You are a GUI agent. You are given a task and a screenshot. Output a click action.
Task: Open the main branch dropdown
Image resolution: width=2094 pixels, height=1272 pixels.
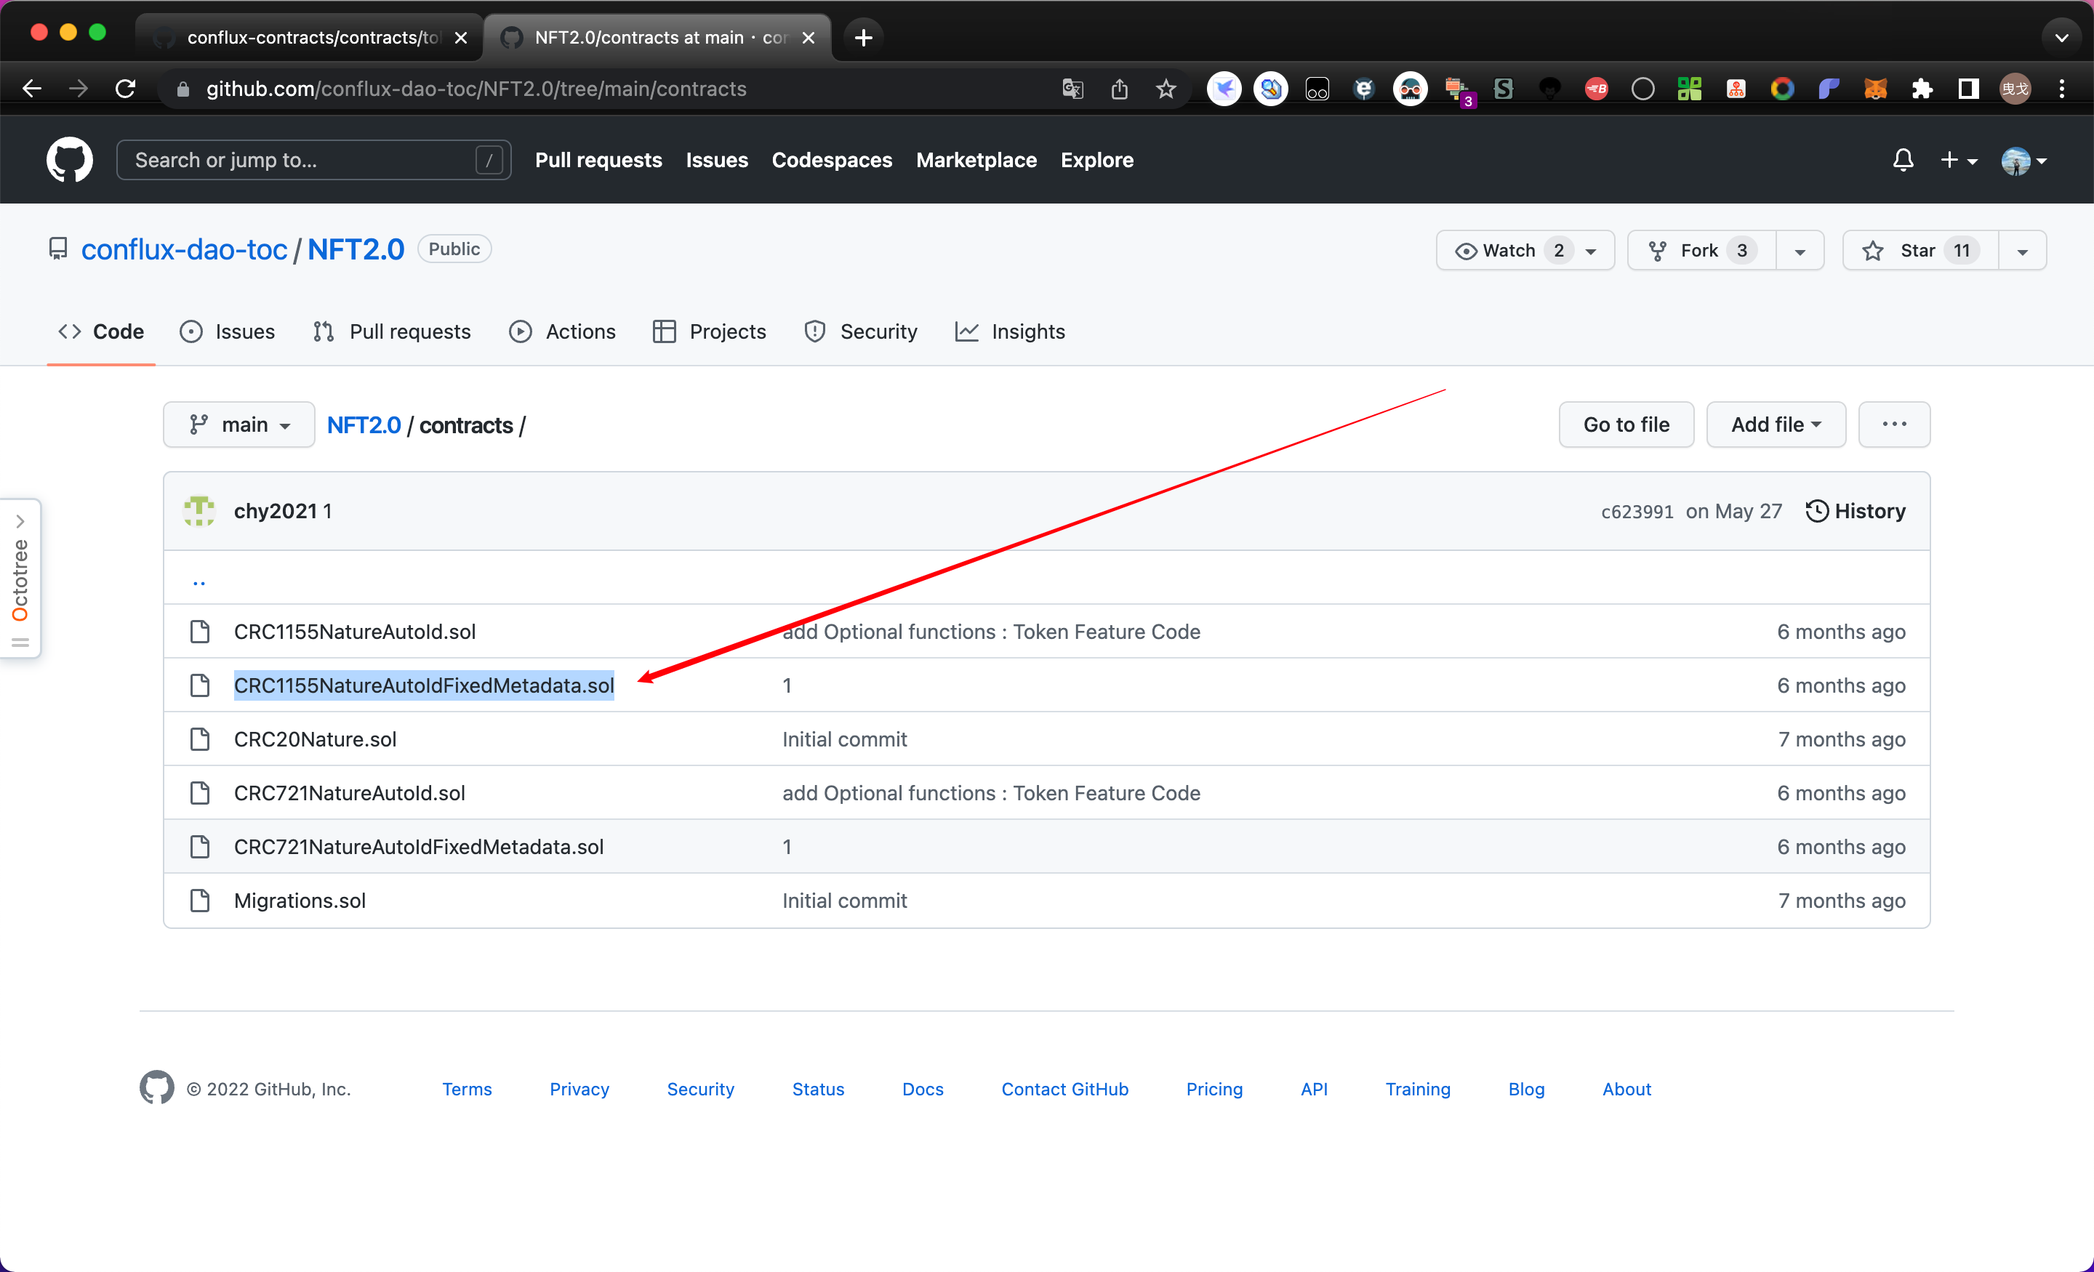(238, 425)
